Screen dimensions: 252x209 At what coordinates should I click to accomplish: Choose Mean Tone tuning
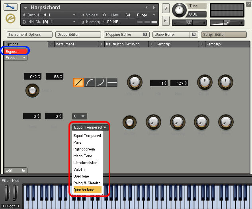coord(87,156)
